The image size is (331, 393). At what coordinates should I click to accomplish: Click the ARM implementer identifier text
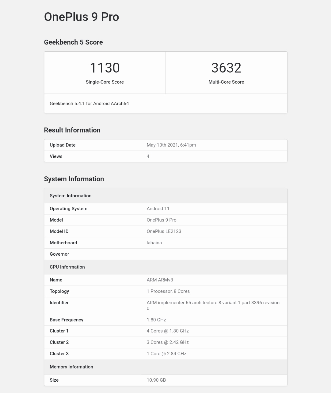213,303
